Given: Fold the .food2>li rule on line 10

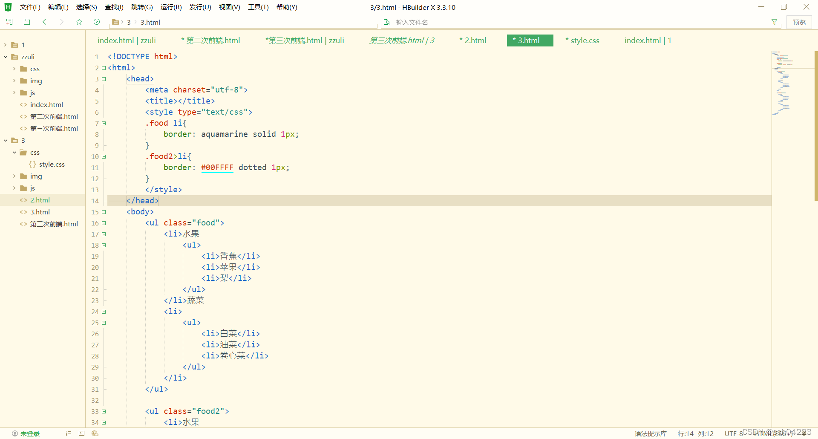Looking at the screenshot, I should tap(104, 156).
